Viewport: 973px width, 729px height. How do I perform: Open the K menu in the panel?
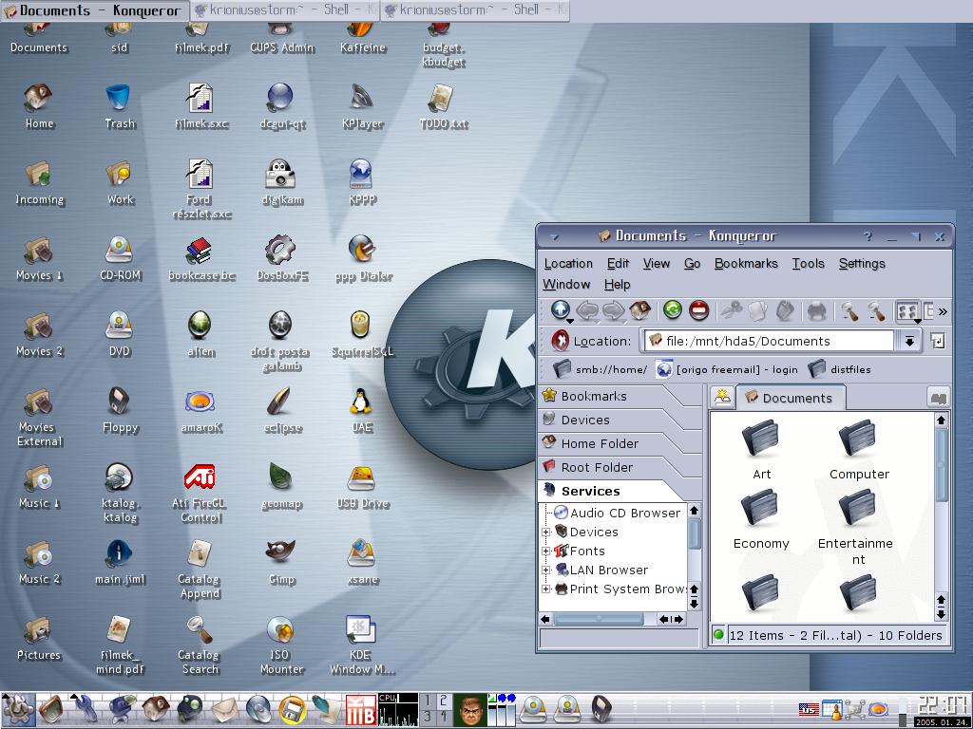pos(18,709)
